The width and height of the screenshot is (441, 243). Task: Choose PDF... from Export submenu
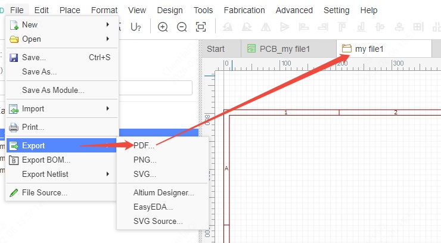(x=144, y=146)
